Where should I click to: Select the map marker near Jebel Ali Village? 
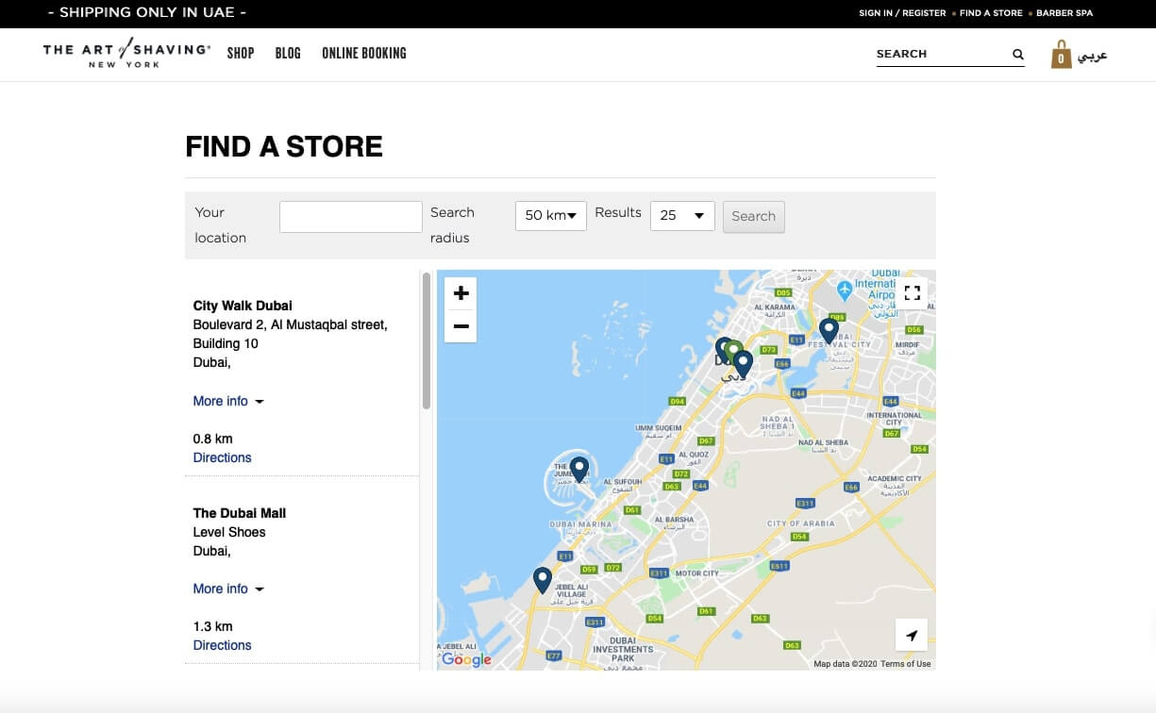pyautogui.click(x=543, y=580)
